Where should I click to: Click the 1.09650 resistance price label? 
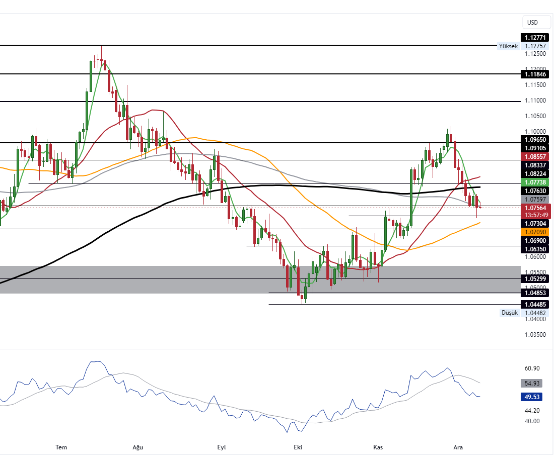click(x=536, y=139)
